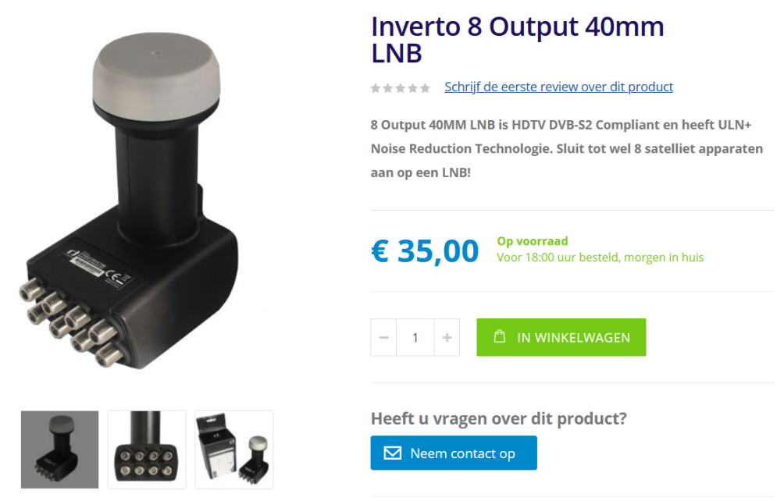Click the Inverto 8 Output product title

(x=518, y=40)
